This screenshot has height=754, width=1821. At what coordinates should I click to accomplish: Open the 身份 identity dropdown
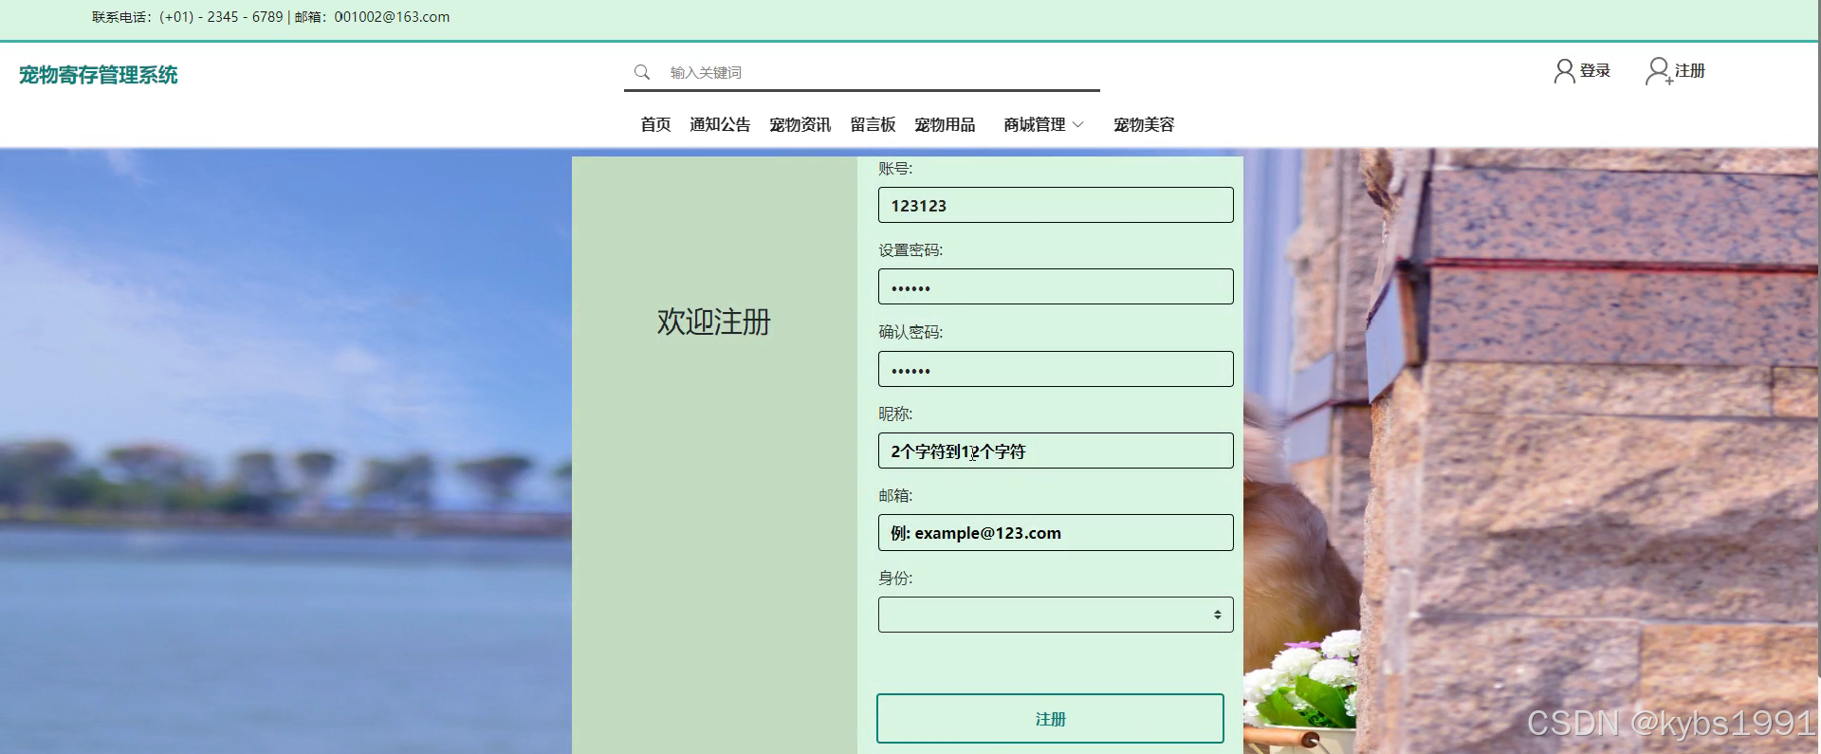tap(1056, 615)
